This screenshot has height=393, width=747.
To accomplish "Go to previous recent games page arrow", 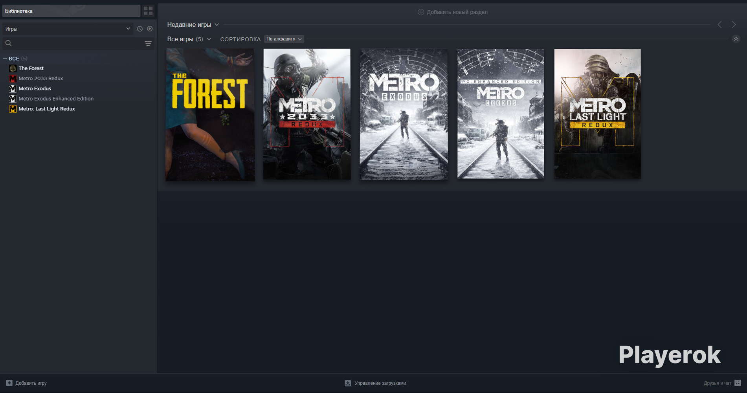I will click(x=719, y=25).
